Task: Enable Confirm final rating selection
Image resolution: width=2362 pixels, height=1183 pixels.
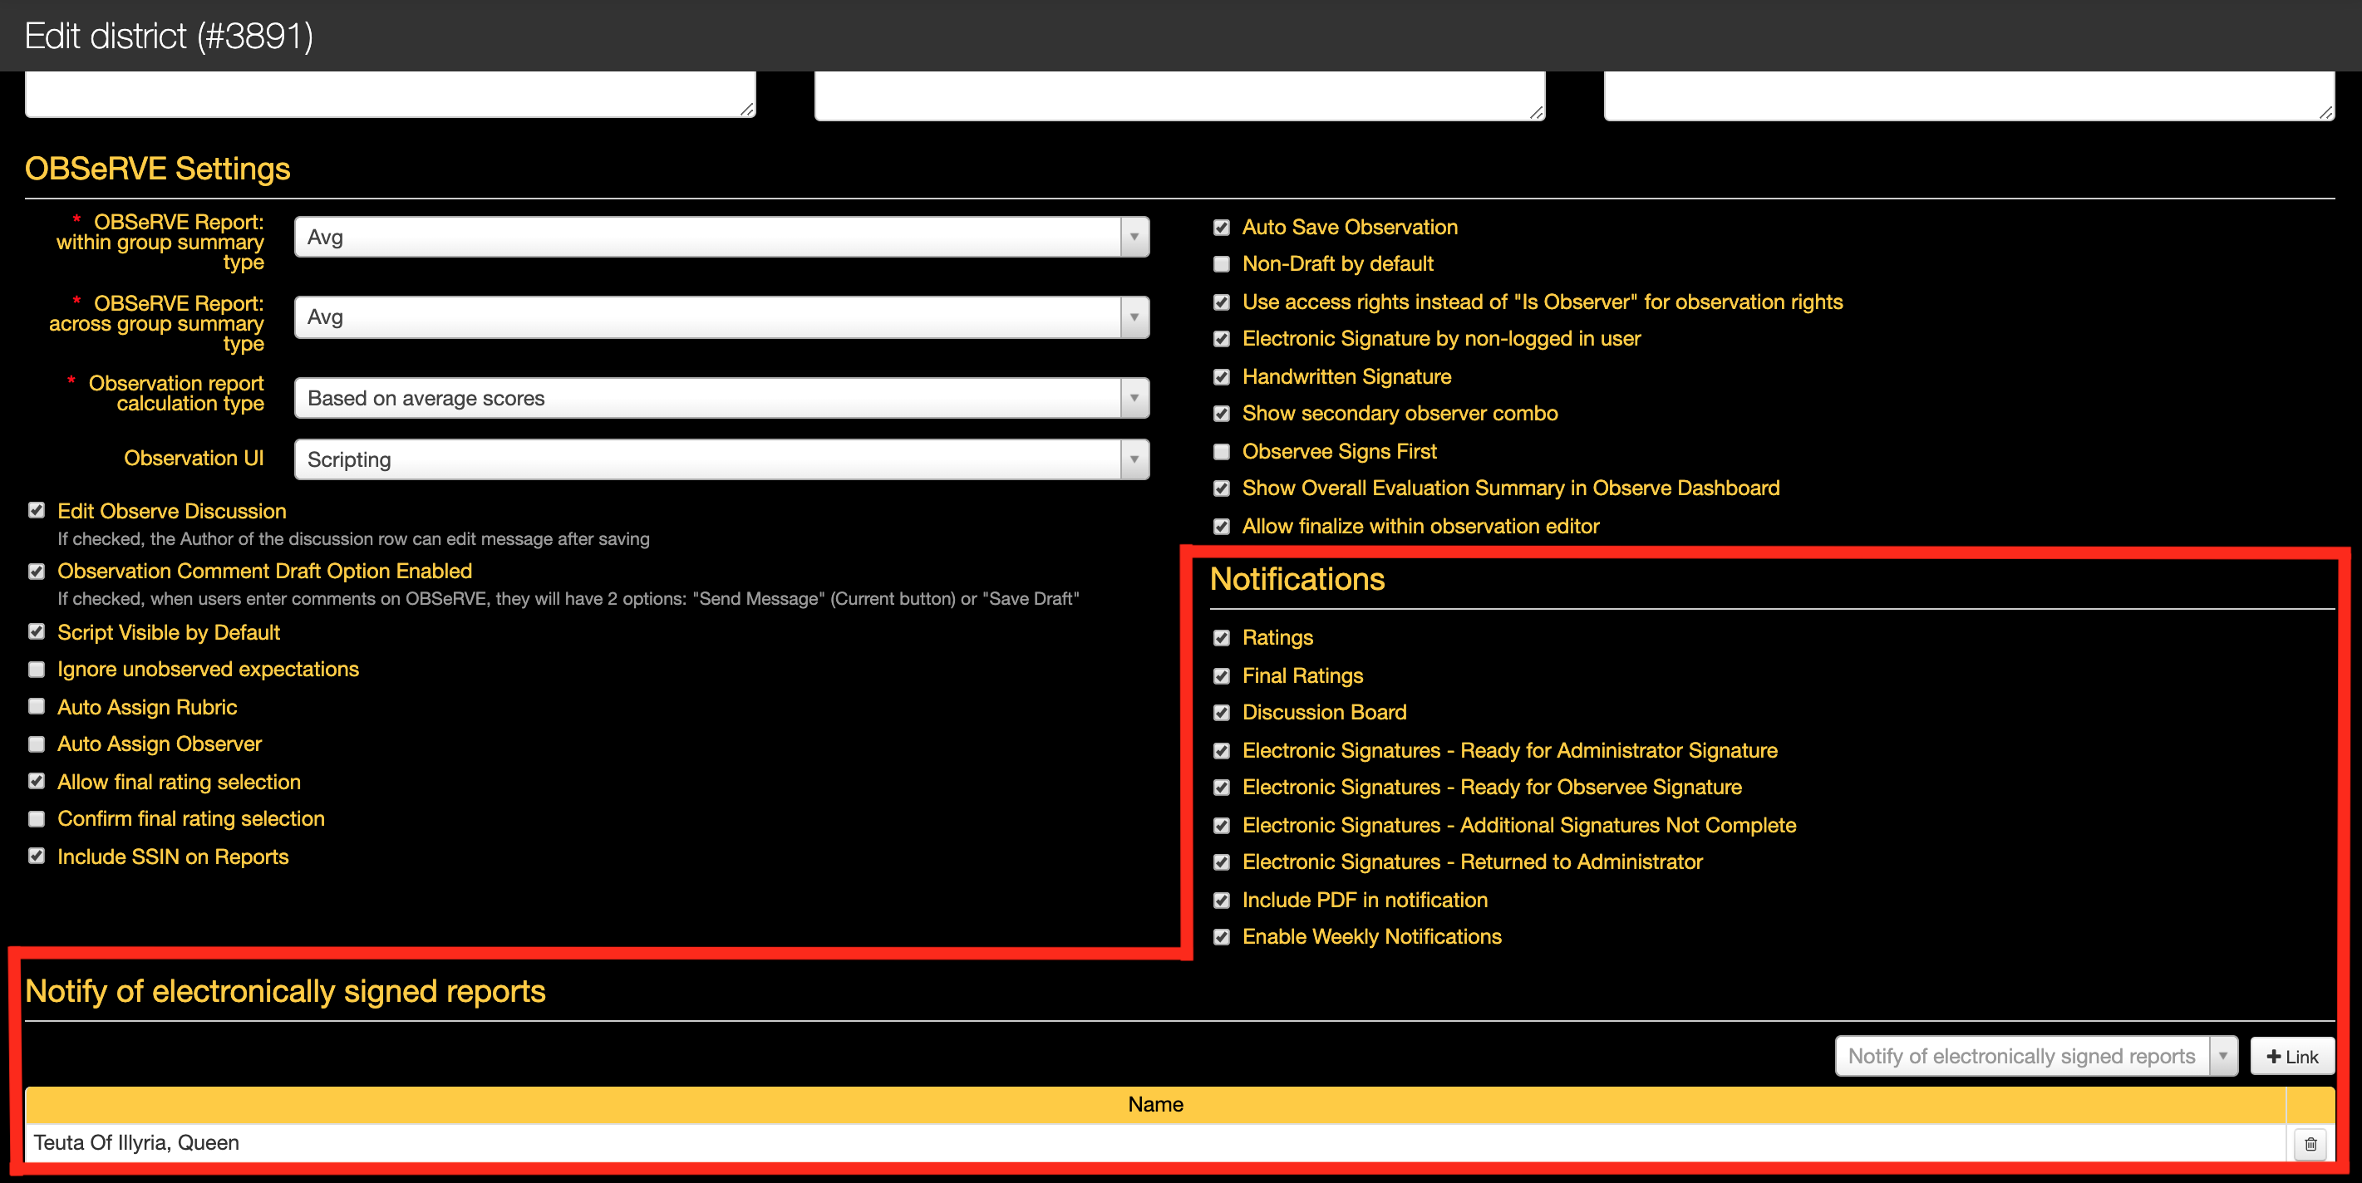Action: 37,819
